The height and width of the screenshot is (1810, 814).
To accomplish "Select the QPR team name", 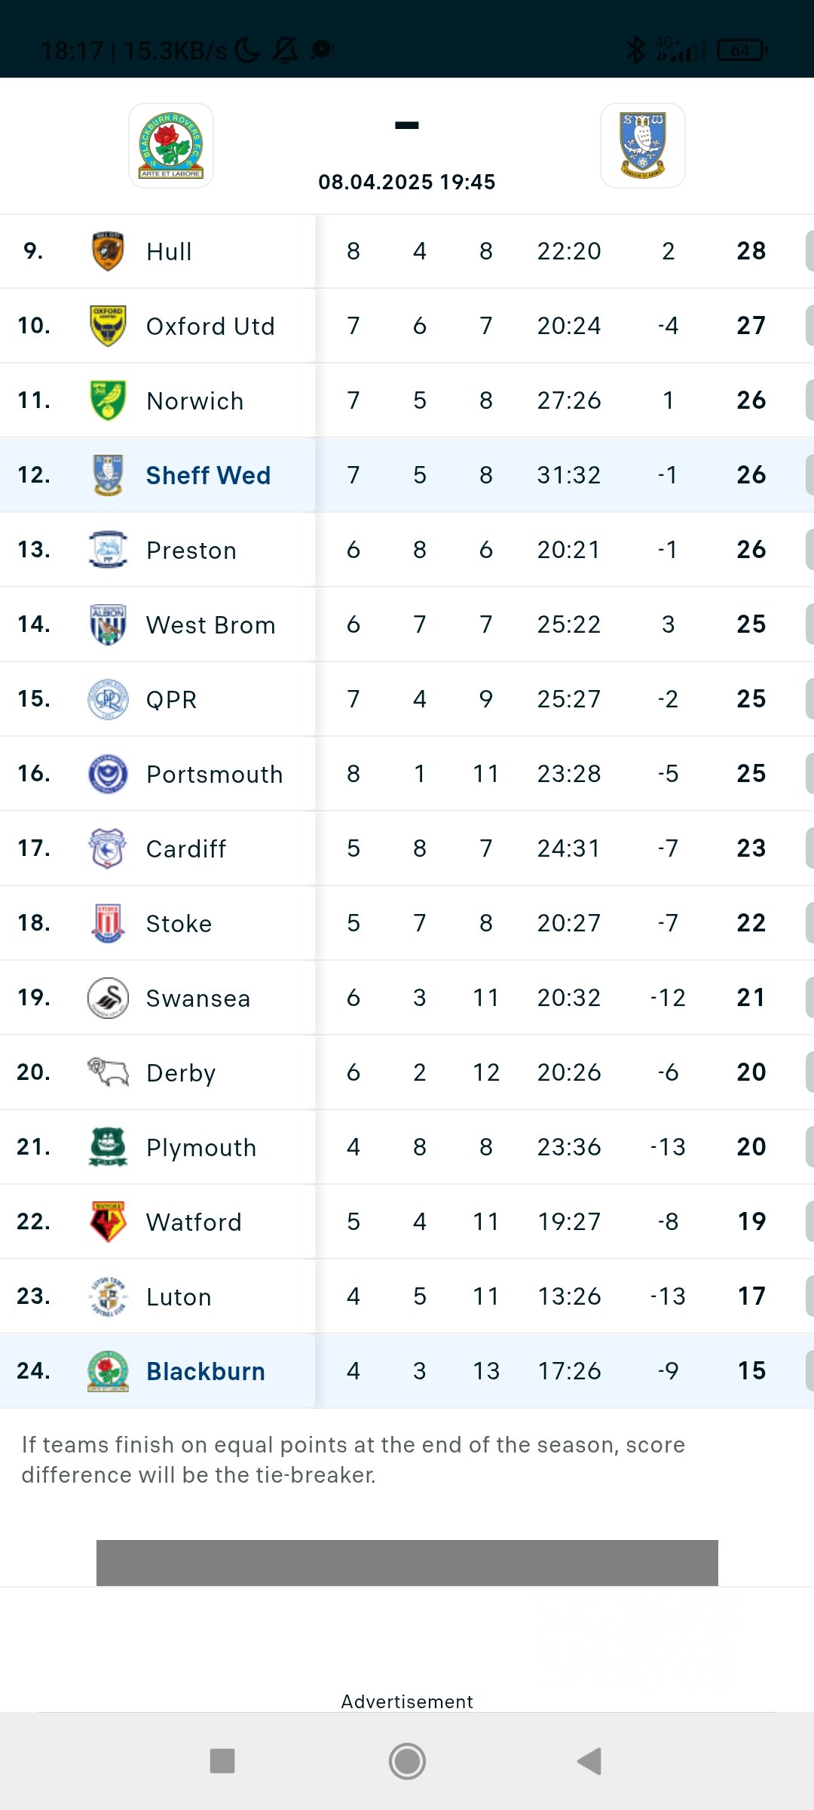I will pyautogui.click(x=172, y=699).
